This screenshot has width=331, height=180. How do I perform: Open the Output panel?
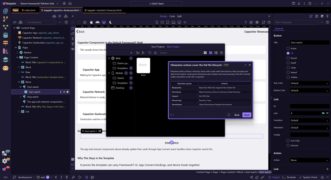point(274,177)
